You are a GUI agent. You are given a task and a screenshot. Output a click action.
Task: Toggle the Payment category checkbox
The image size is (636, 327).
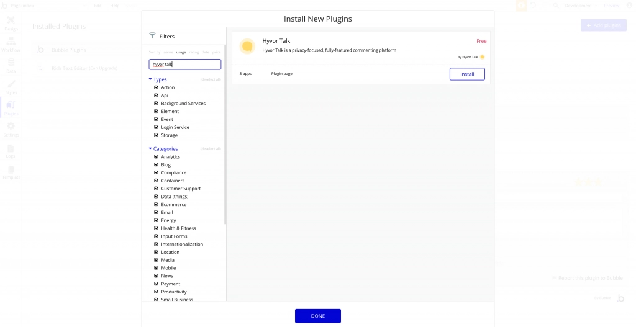[156, 284]
